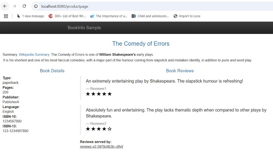Viewport: 273px width, 157px height.
Task: View site information icon in address bar
Action: [36, 6]
